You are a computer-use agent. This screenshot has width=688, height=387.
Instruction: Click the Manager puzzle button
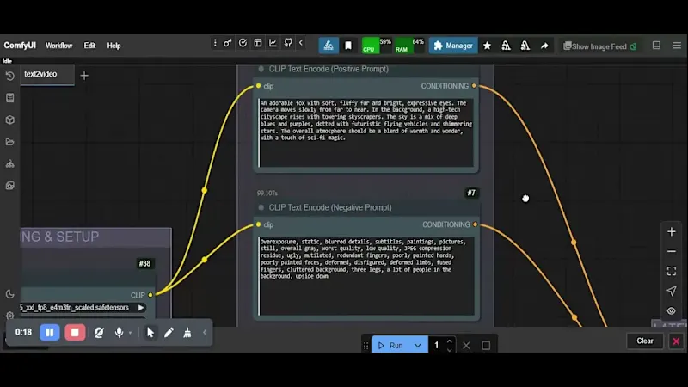coord(453,46)
